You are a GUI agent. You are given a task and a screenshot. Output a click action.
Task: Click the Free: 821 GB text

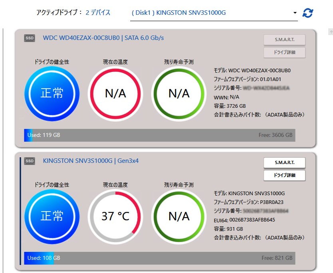coord(277,258)
